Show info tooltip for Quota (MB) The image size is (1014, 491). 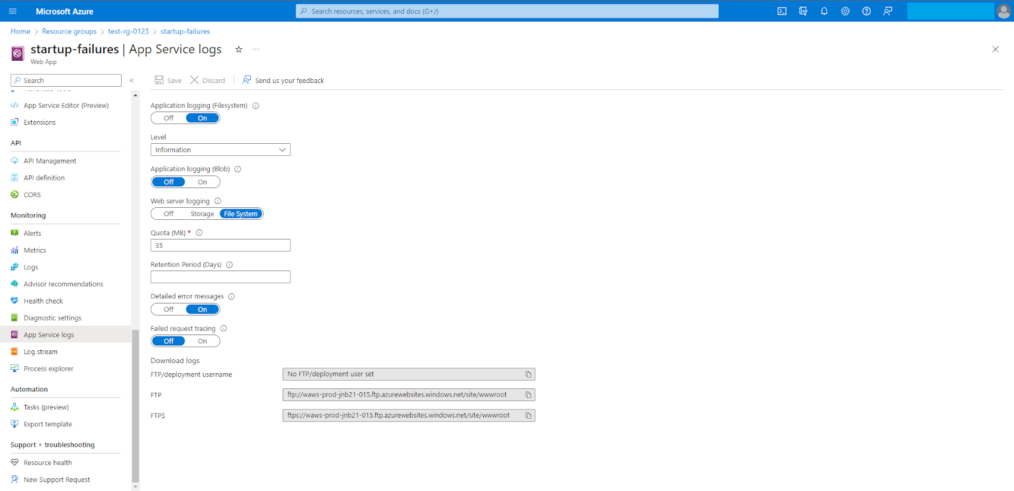pos(199,233)
